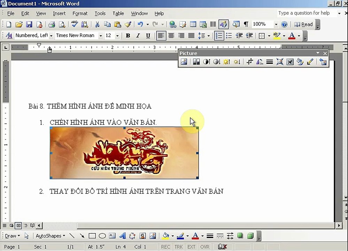Image resolution: width=348 pixels, height=251 pixels.
Task: Click Compress Pictures in the Picture toolbar
Action: (x=280, y=62)
